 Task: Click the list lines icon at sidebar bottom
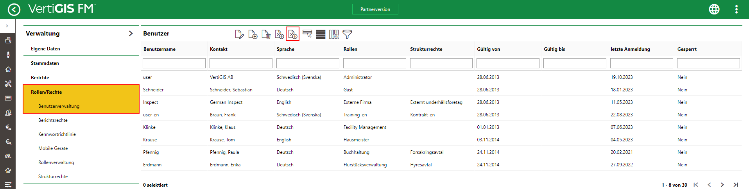(8, 185)
